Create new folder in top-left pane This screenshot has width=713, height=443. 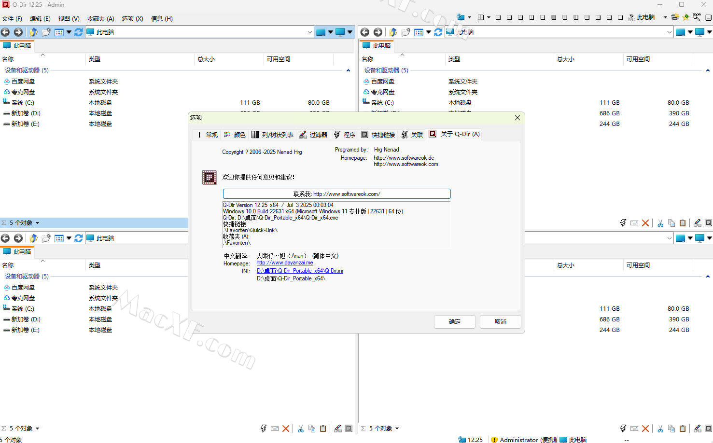[x=46, y=32]
